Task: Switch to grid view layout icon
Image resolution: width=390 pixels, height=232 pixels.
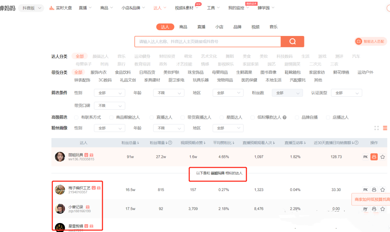Action: coord(377,128)
